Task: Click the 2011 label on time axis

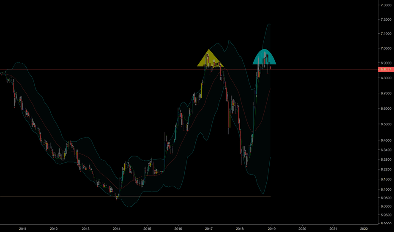Action: 23,229
